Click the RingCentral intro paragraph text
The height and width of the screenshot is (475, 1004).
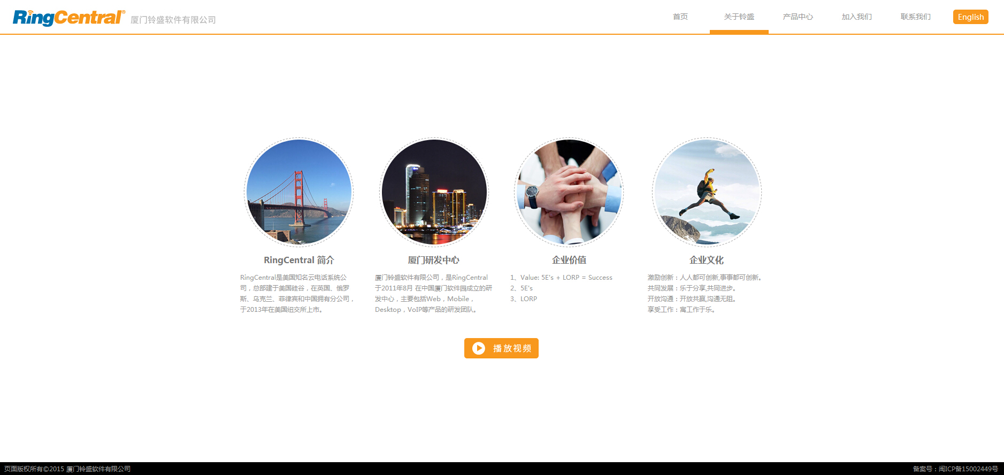(297, 294)
